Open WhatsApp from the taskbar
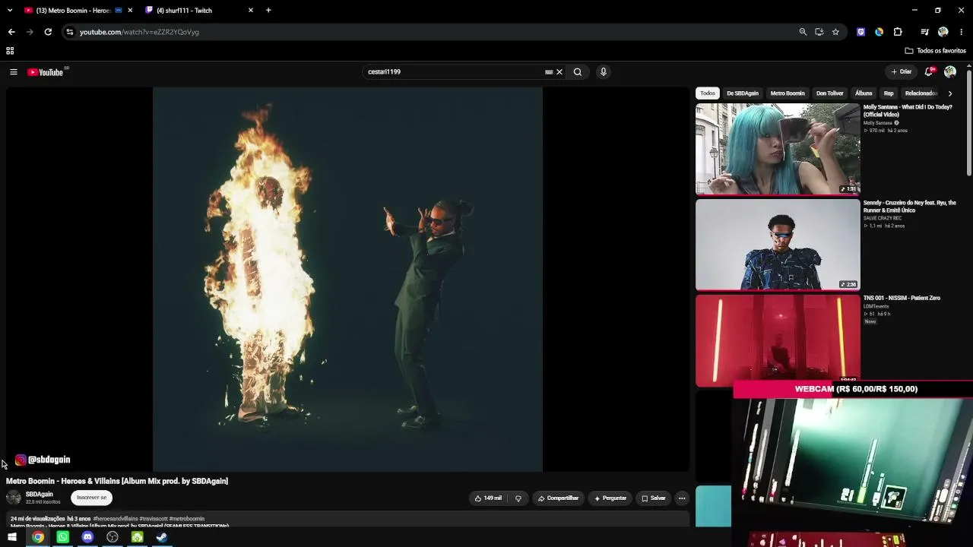 point(62,537)
